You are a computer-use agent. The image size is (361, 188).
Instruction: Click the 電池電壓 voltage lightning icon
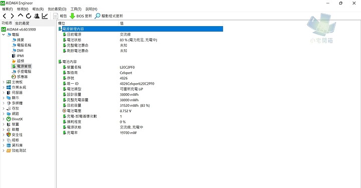(x=64, y=111)
